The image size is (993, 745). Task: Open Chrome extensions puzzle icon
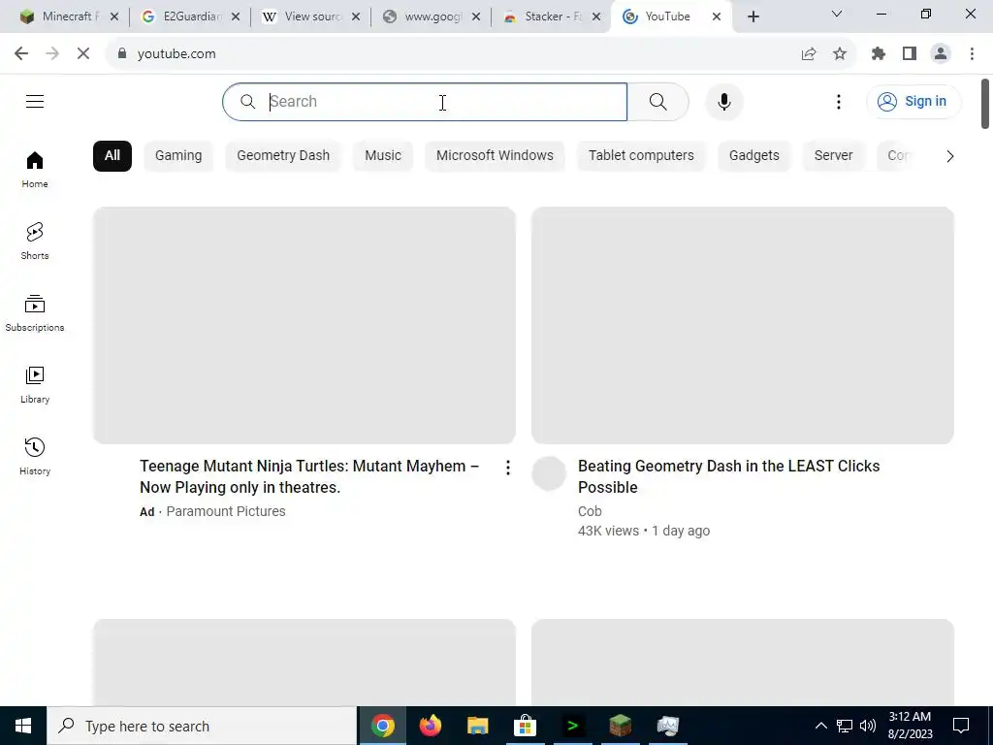879,54
